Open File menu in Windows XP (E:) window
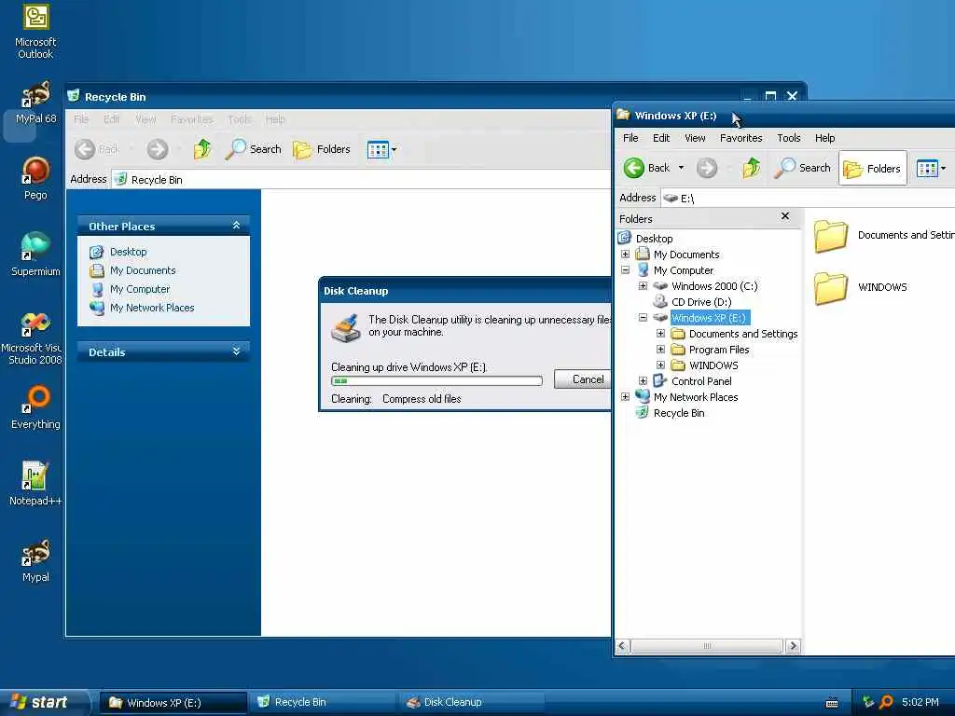The width and height of the screenshot is (955, 716). [630, 138]
